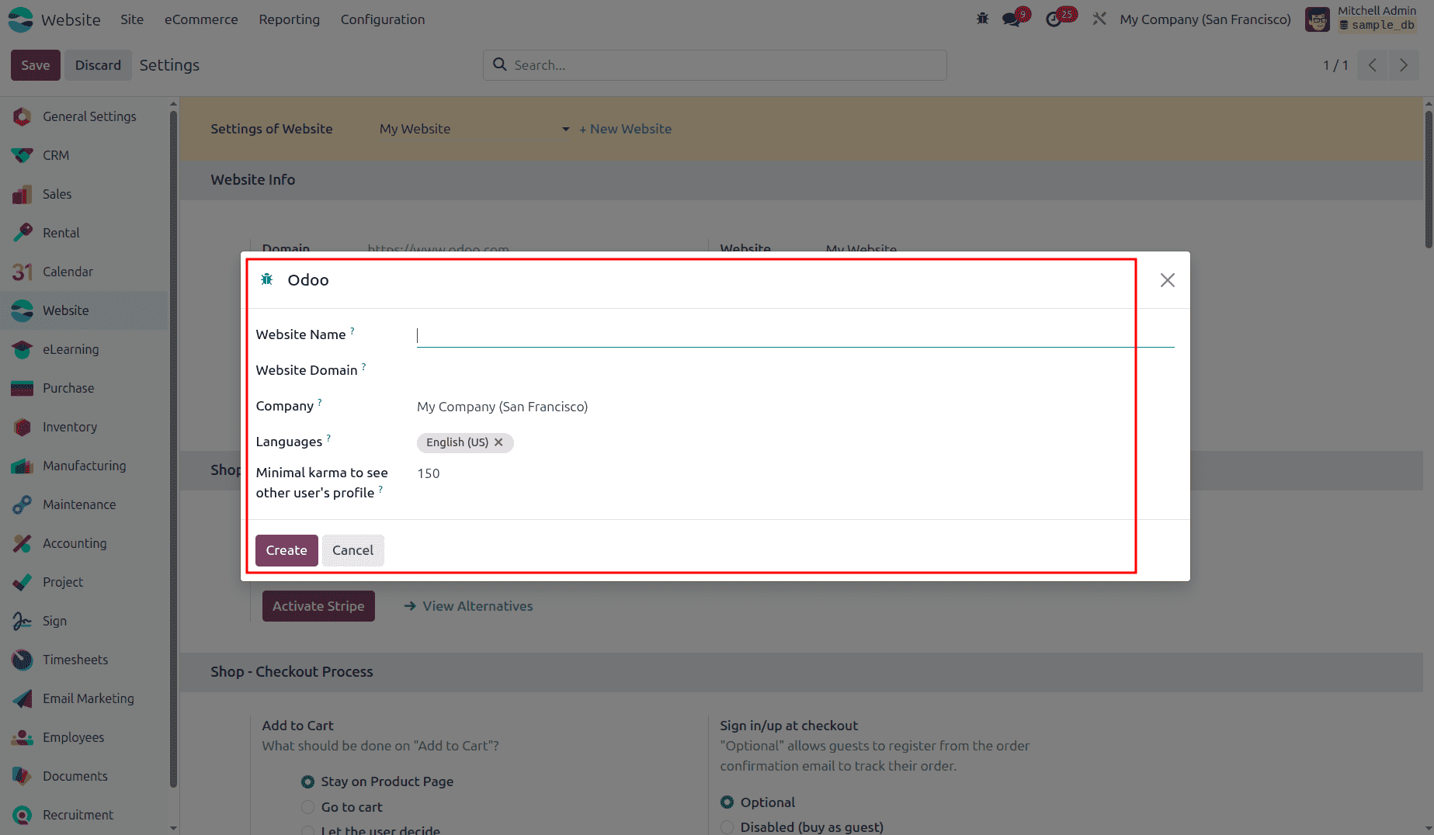
Task: Edit the minimal karma value 150
Action: coord(429,473)
